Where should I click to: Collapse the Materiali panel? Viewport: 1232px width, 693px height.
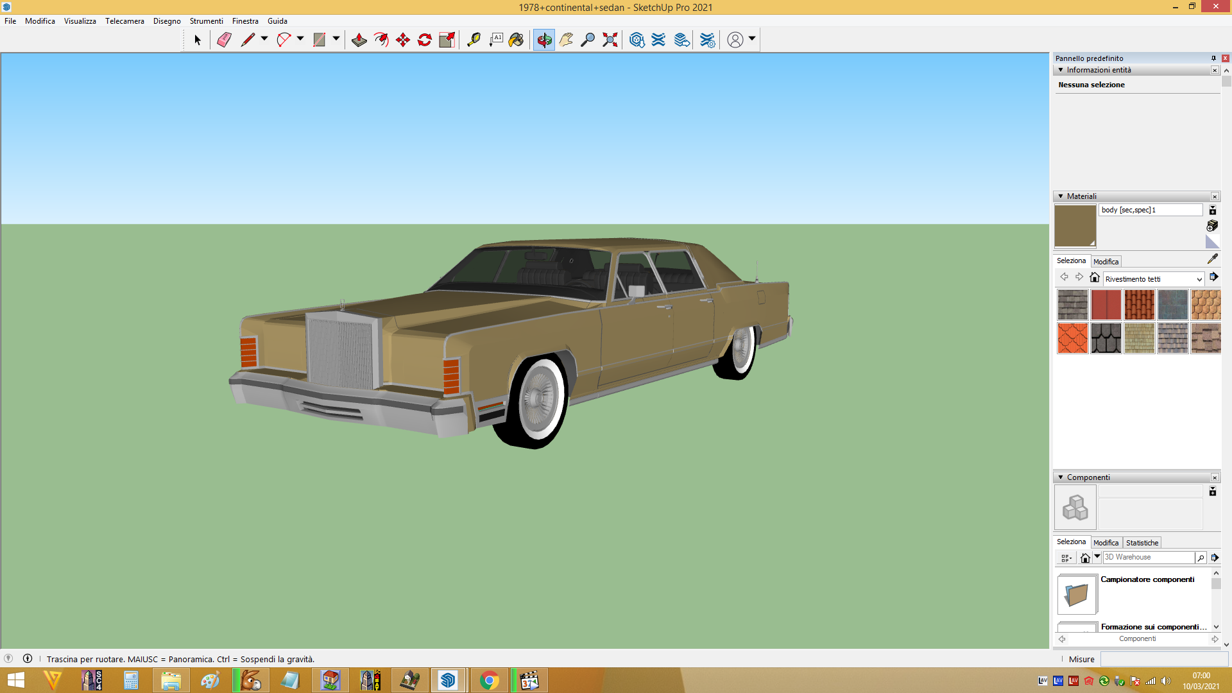[x=1061, y=196]
